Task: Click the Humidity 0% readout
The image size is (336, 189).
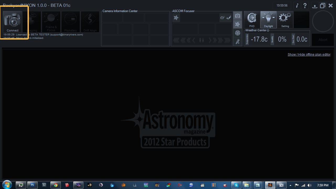Action: click(x=282, y=39)
